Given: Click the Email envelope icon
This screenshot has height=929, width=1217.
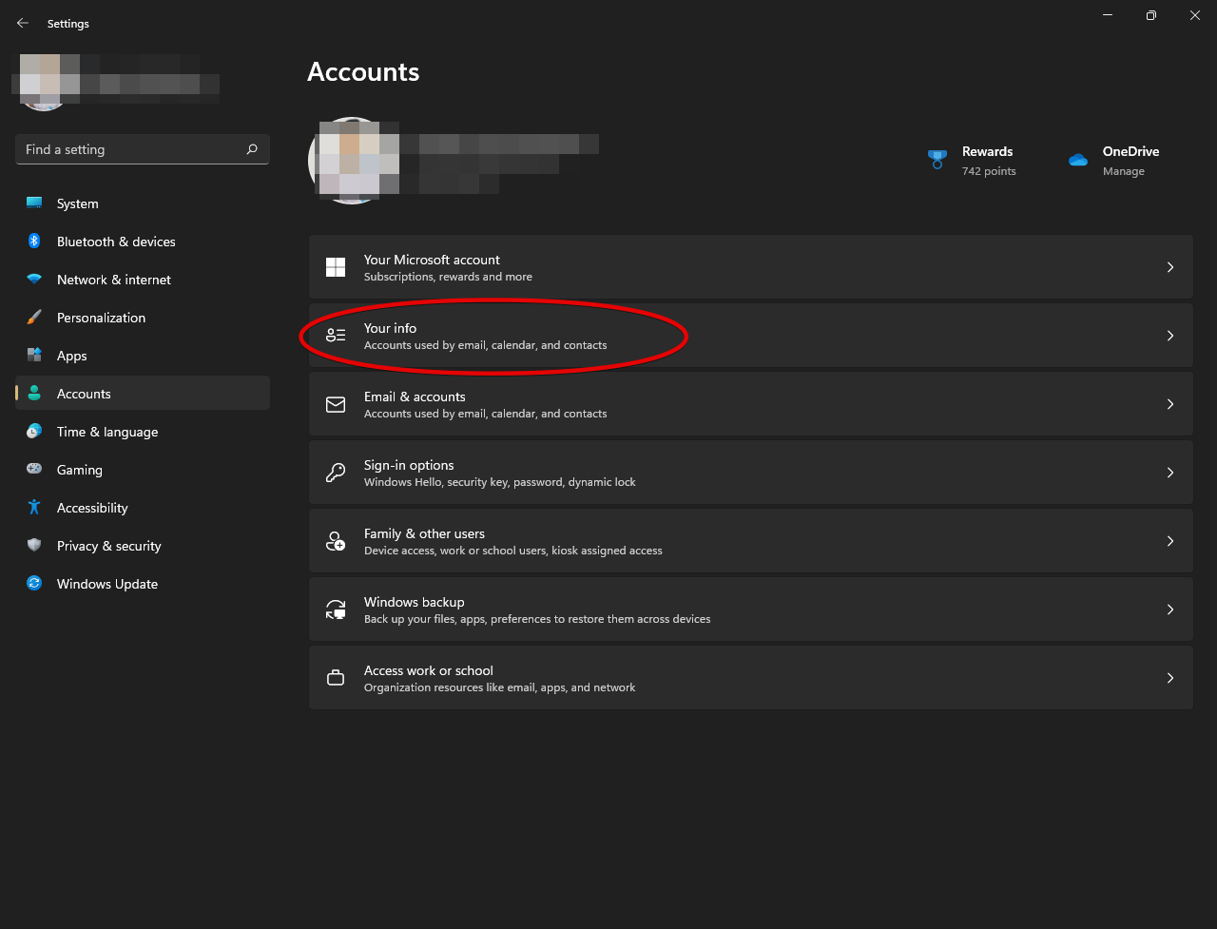Looking at the screenshot, I should 336,404.
